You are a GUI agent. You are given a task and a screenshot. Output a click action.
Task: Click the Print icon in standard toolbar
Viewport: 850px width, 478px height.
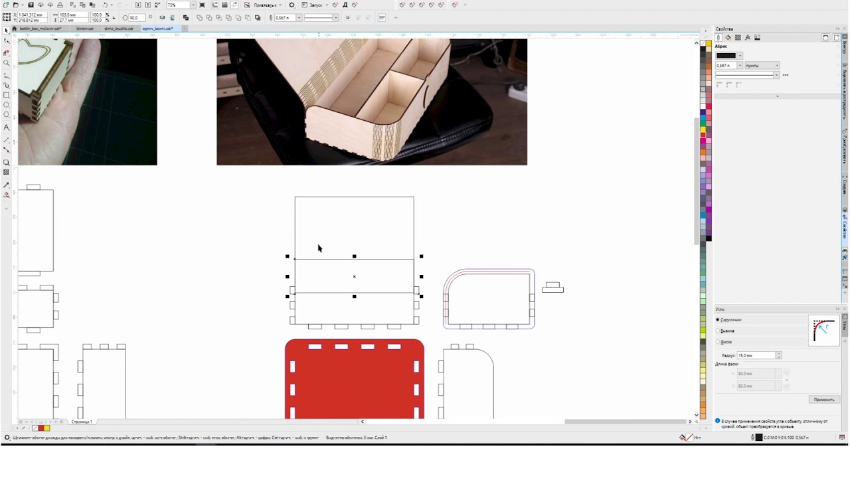coord(60,5)
